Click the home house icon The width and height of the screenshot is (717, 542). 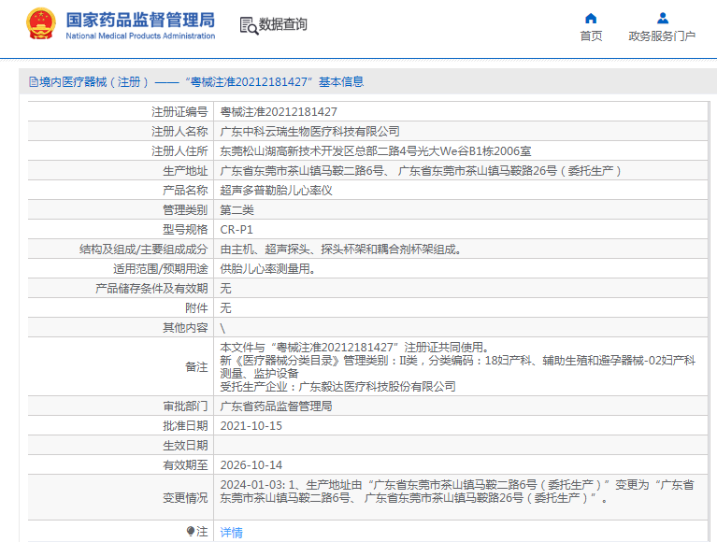pyautogui.click(x=591, y=19)
